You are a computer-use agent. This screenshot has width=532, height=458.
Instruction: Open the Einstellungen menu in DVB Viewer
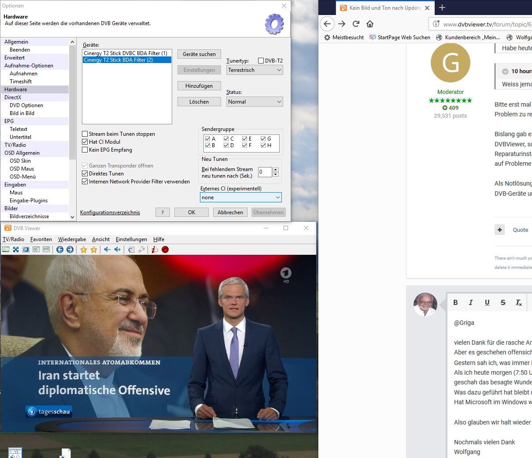click(x=131, y=239)
